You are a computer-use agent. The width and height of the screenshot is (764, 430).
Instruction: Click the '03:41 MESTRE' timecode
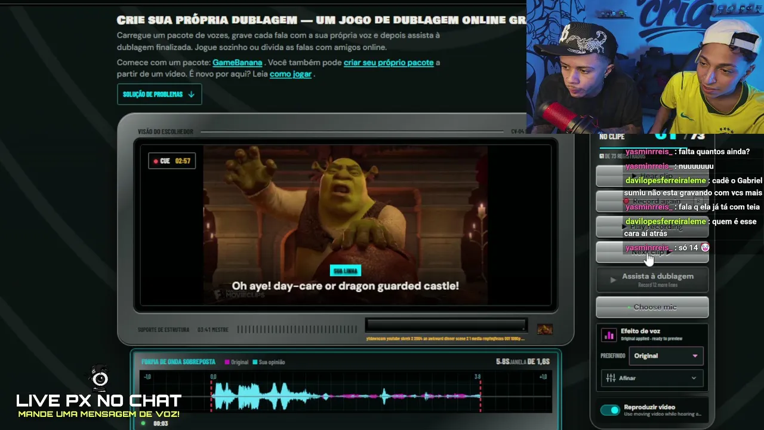[x=213, y=330]
